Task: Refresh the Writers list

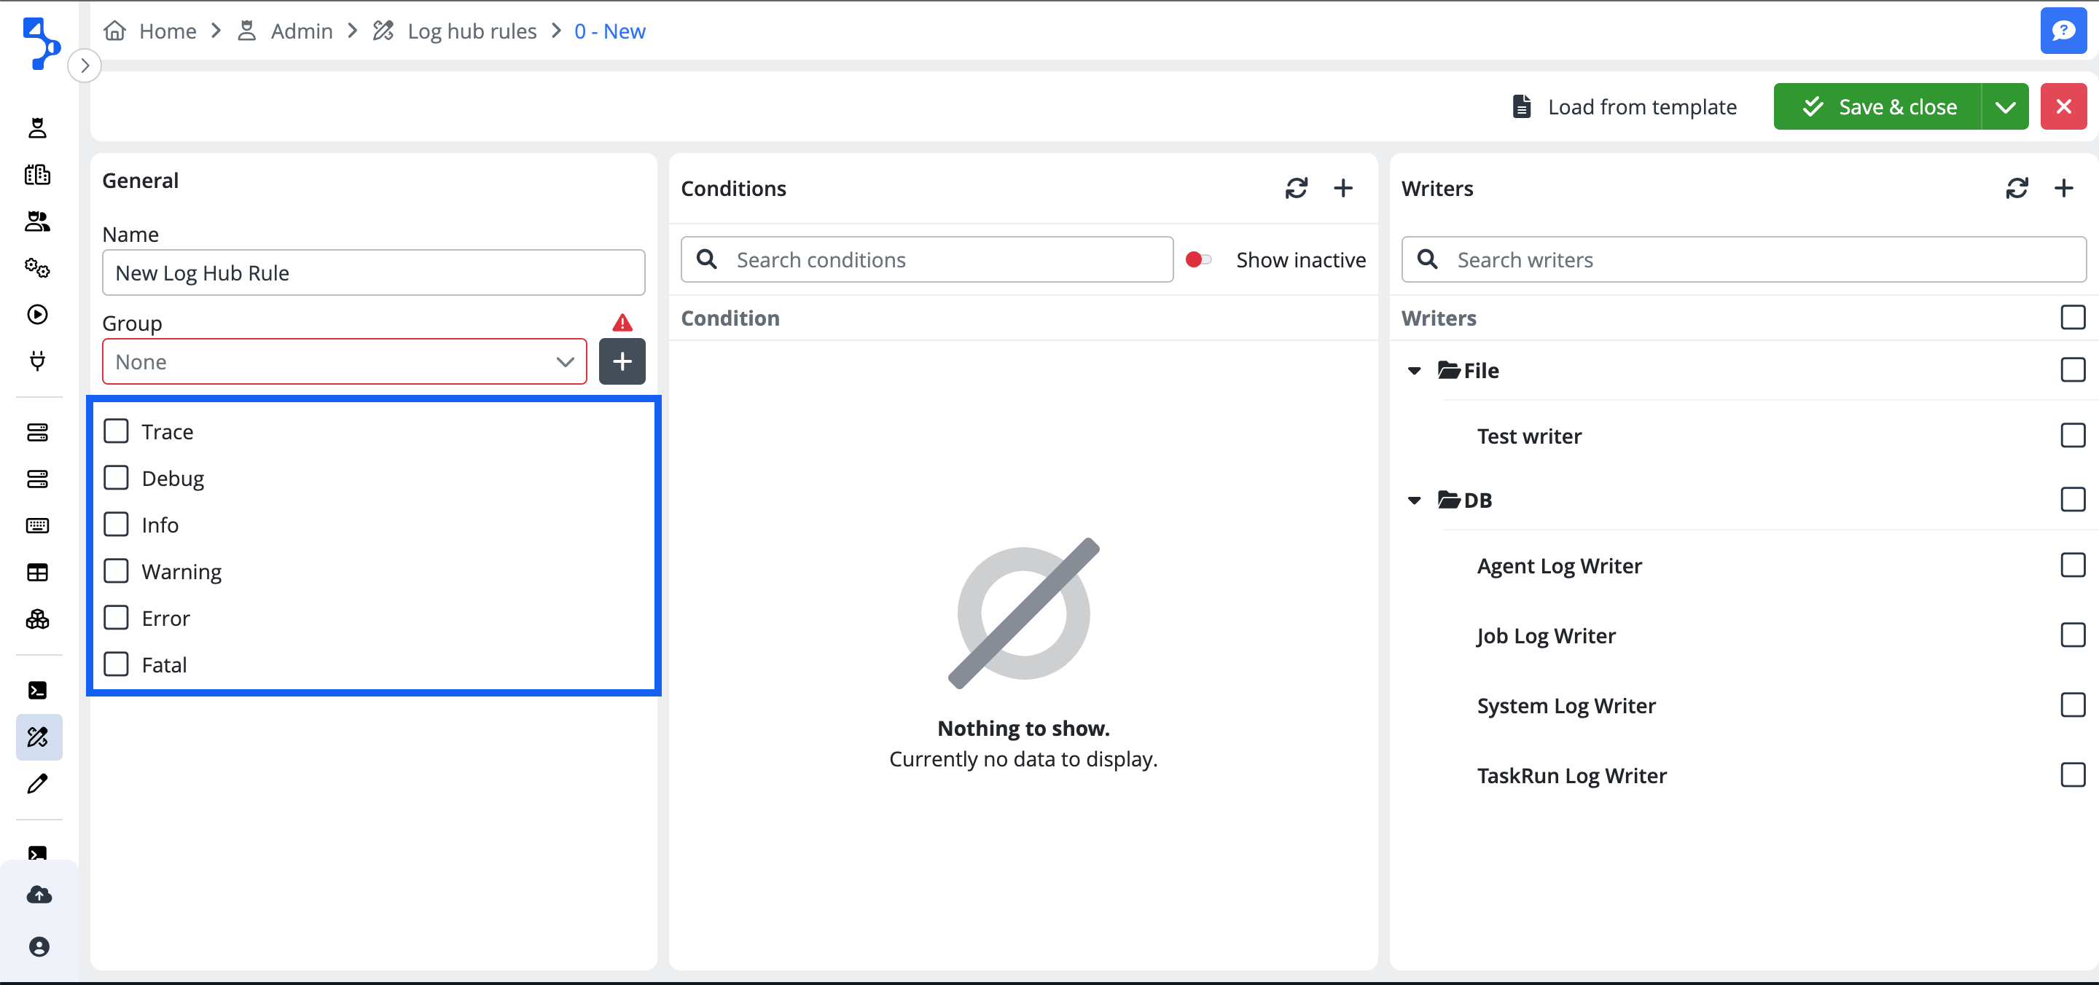Action: tap(2016, 188)
